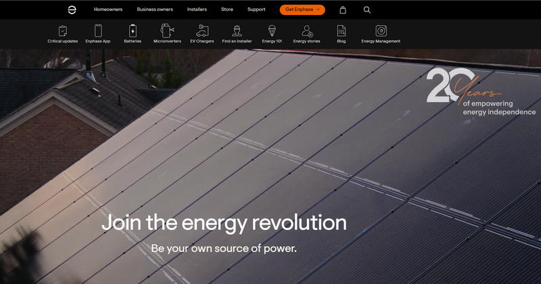
Task: Open the EV Chargers icon
Action: point(202,30)
